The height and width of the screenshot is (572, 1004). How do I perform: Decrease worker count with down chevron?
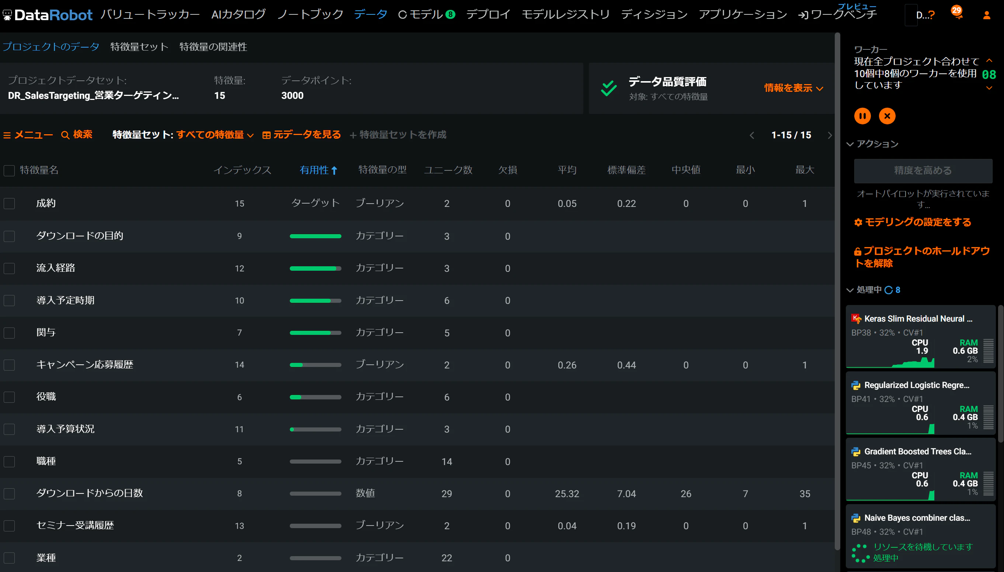pyautogui.click(x=989, y=89)
